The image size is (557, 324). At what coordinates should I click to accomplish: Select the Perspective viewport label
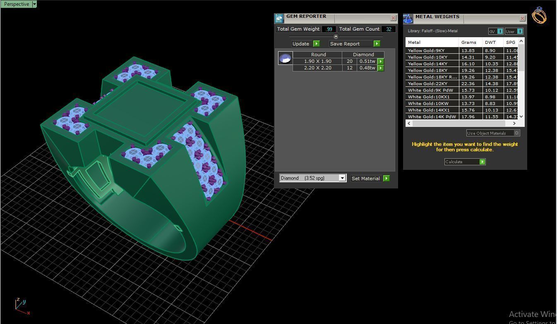[x=17, y=4]
